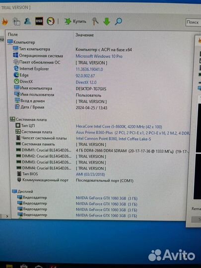This screenshot has height=268, width=201.
Task: Open the Intel Cannon Point B360 link
Action: coord(113,139)
